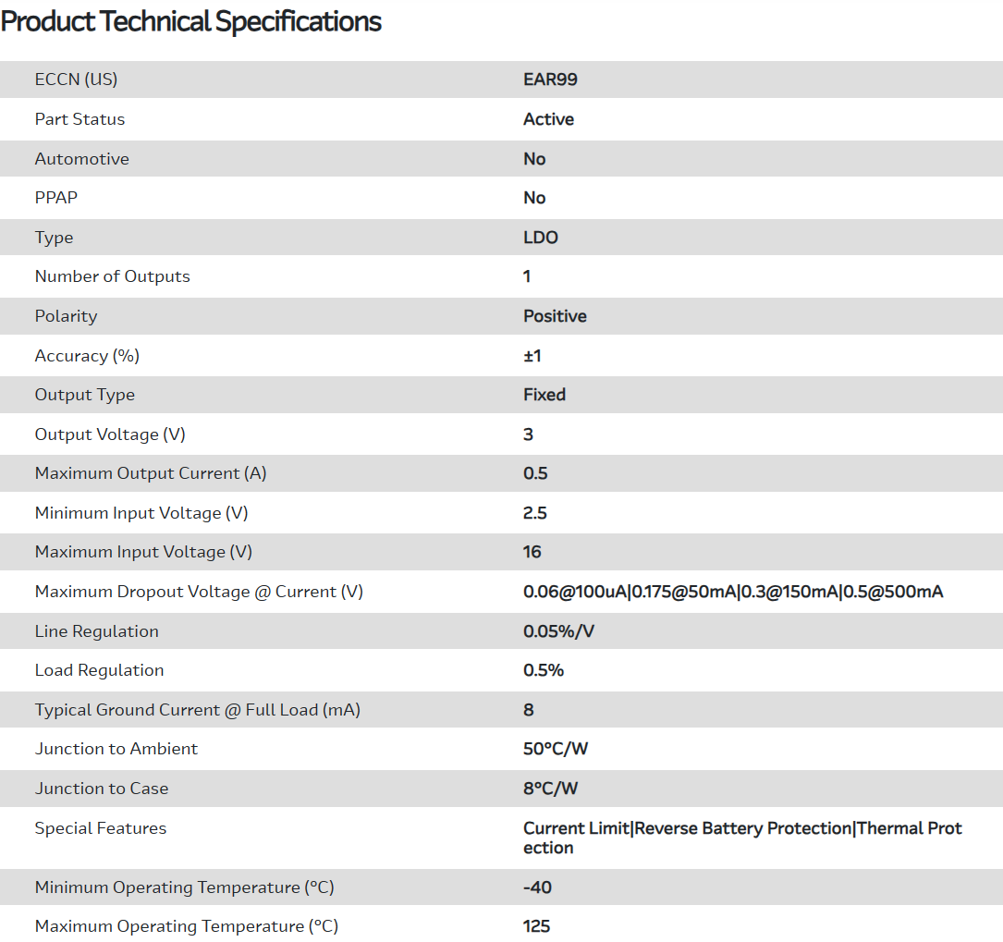Click the PPAP row label
Viewport: 1003px width, 942px height.
click(55, 198)
